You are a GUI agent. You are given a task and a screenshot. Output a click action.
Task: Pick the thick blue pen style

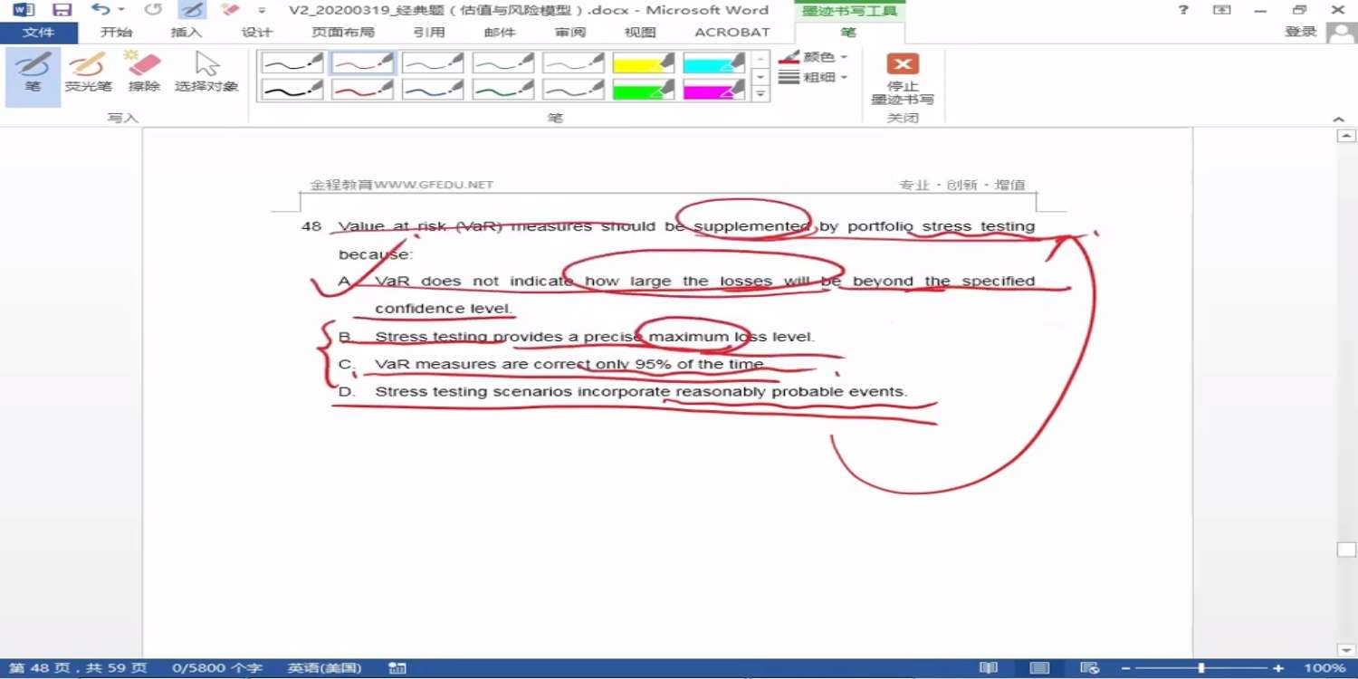(433, 90)
